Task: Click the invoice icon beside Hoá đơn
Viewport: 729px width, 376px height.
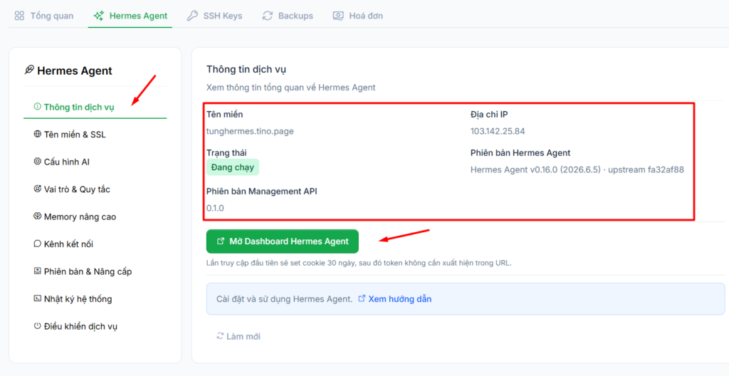Action: (338, 16)
